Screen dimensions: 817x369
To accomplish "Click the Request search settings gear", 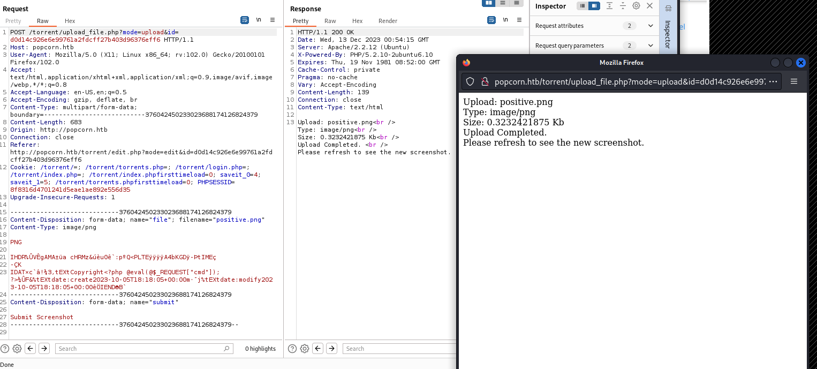I will [x=17, y=349].
